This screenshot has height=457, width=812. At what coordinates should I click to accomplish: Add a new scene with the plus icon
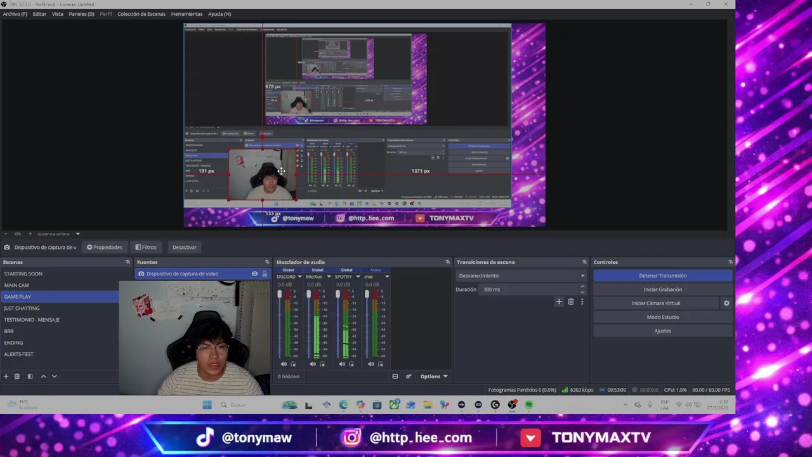click(6, 376)
